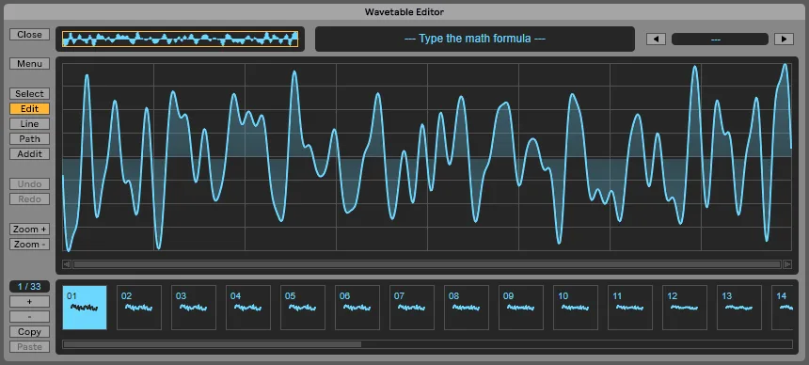This screenshot has height=365, width=809.
Task: Select wavetable frame 12 thumbnail
Action: (x=685, y=308)
